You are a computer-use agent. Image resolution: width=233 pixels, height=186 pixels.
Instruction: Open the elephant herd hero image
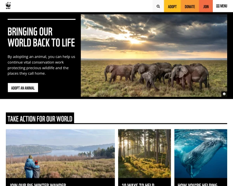(x=154, y=55)
